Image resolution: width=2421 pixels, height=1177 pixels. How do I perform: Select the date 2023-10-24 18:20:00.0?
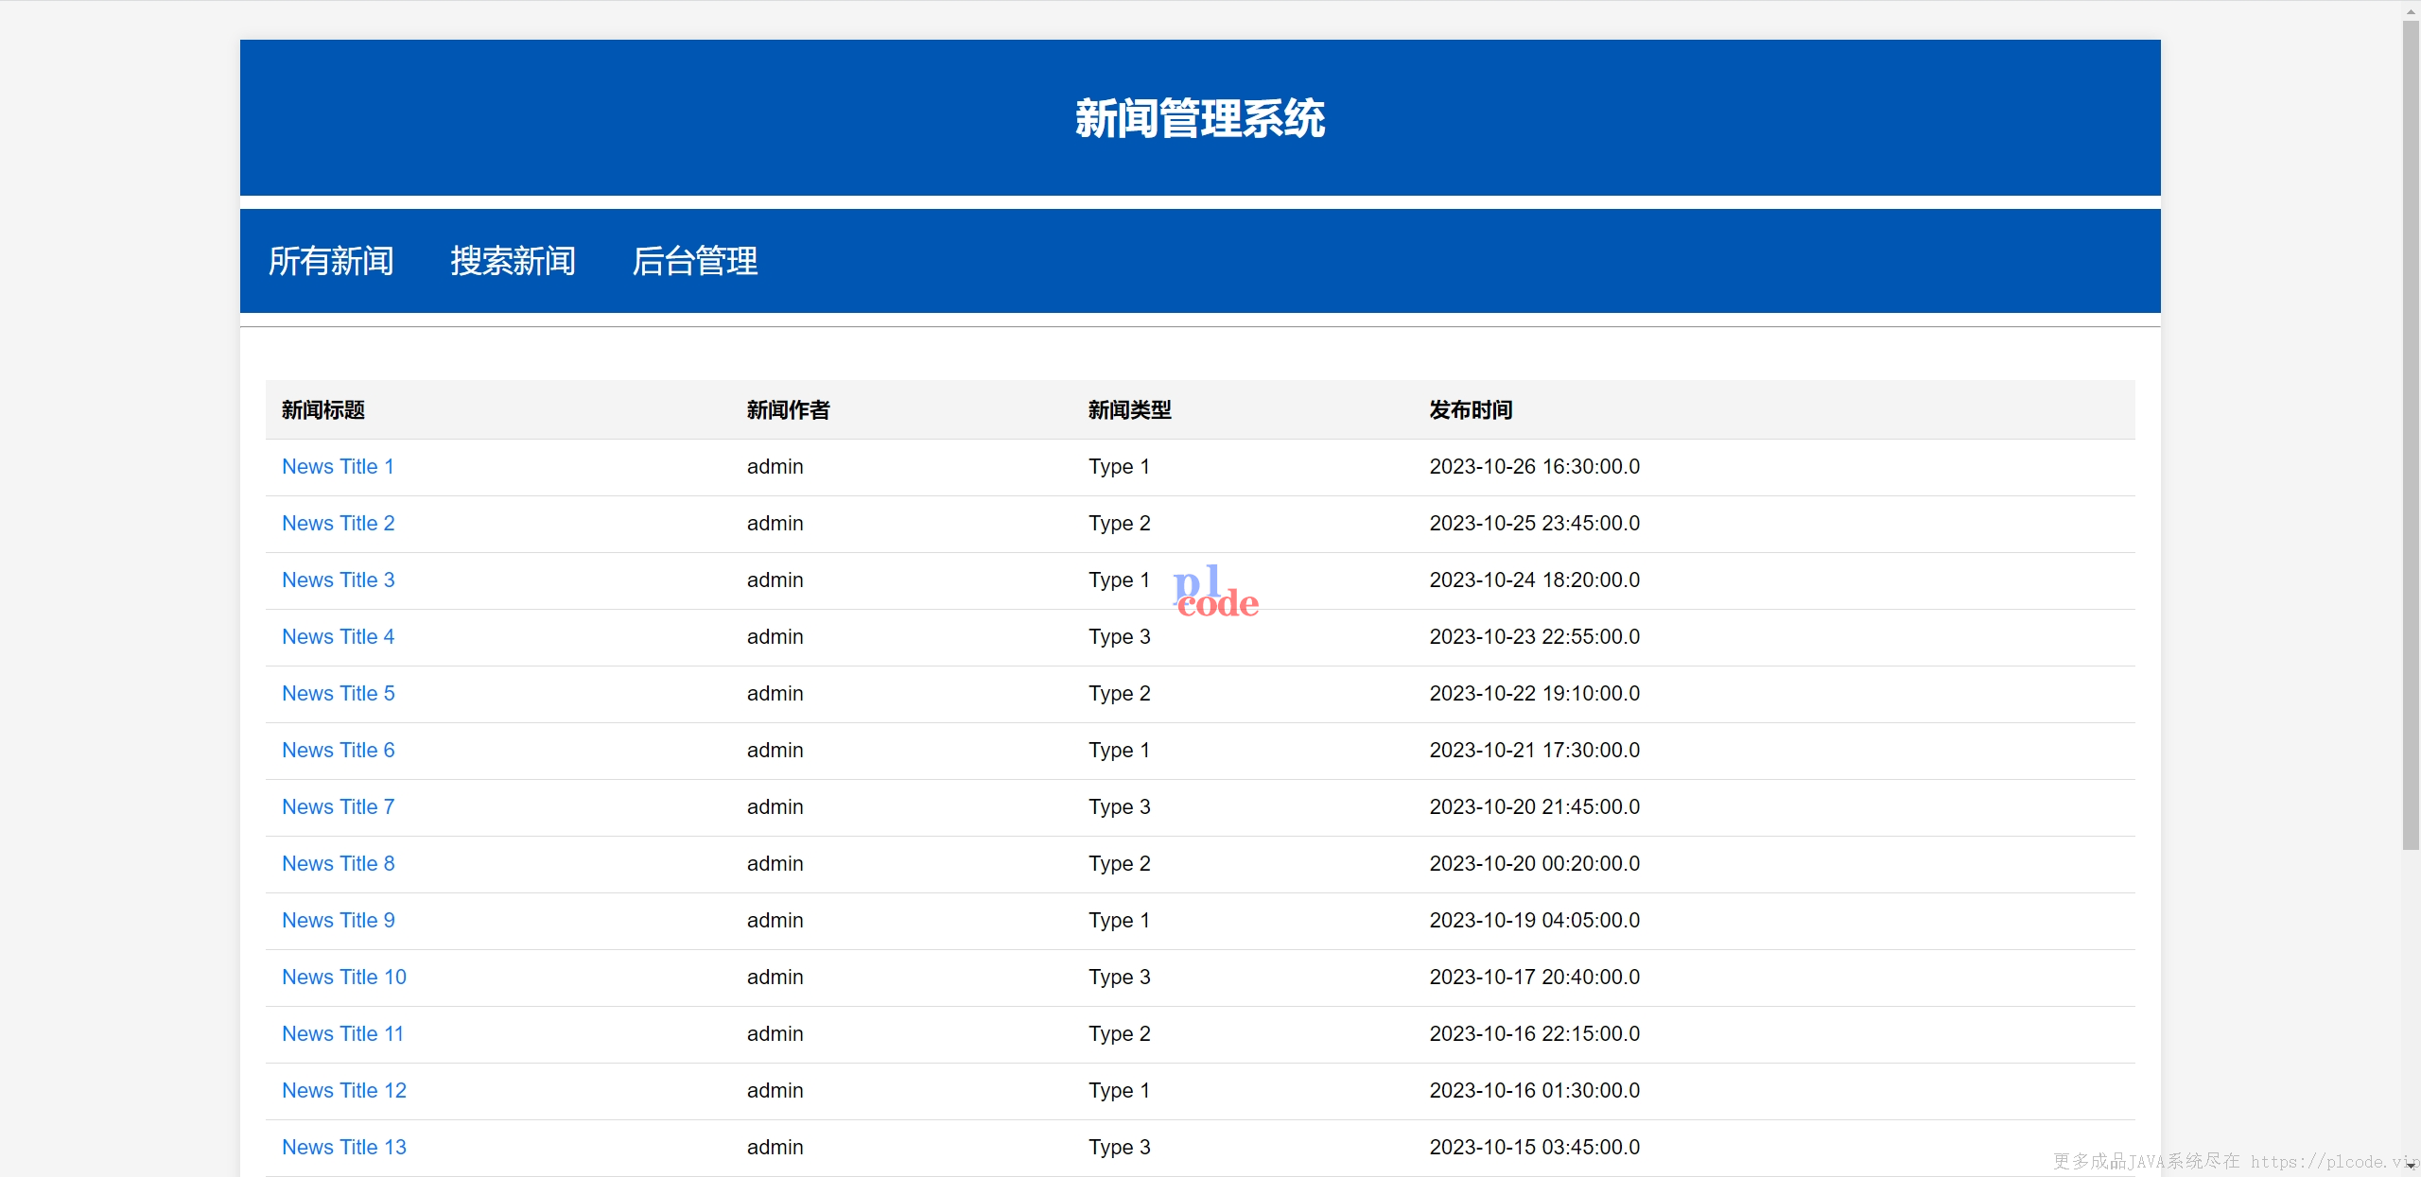pyautogui.click(x=1535, y=580)
